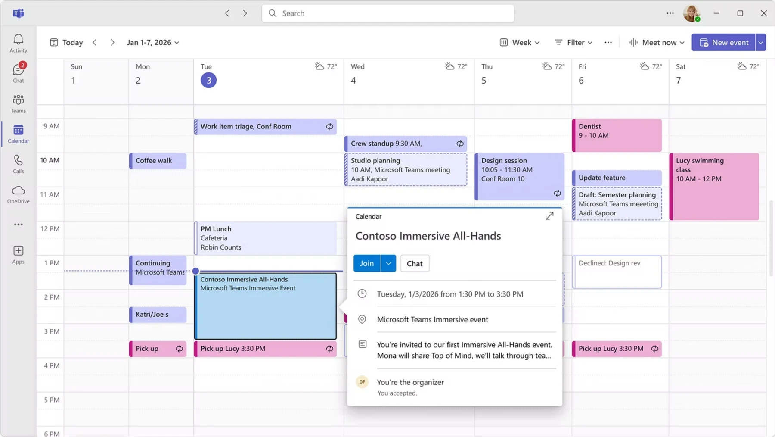Image resolution: width=775 pixels, height=437 pixels.
Task: Open the Dentist 9 - 10 AM event
Action: [x=617, y=135]
